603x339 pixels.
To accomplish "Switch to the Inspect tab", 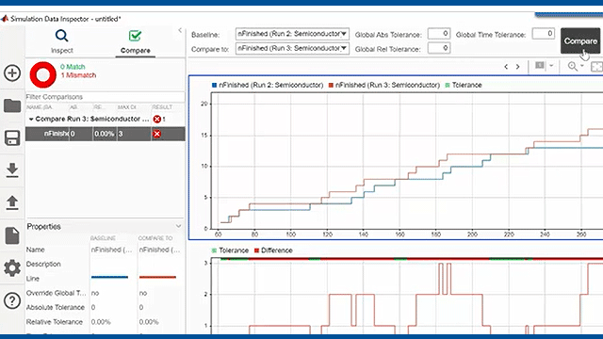I will [61, 41].
